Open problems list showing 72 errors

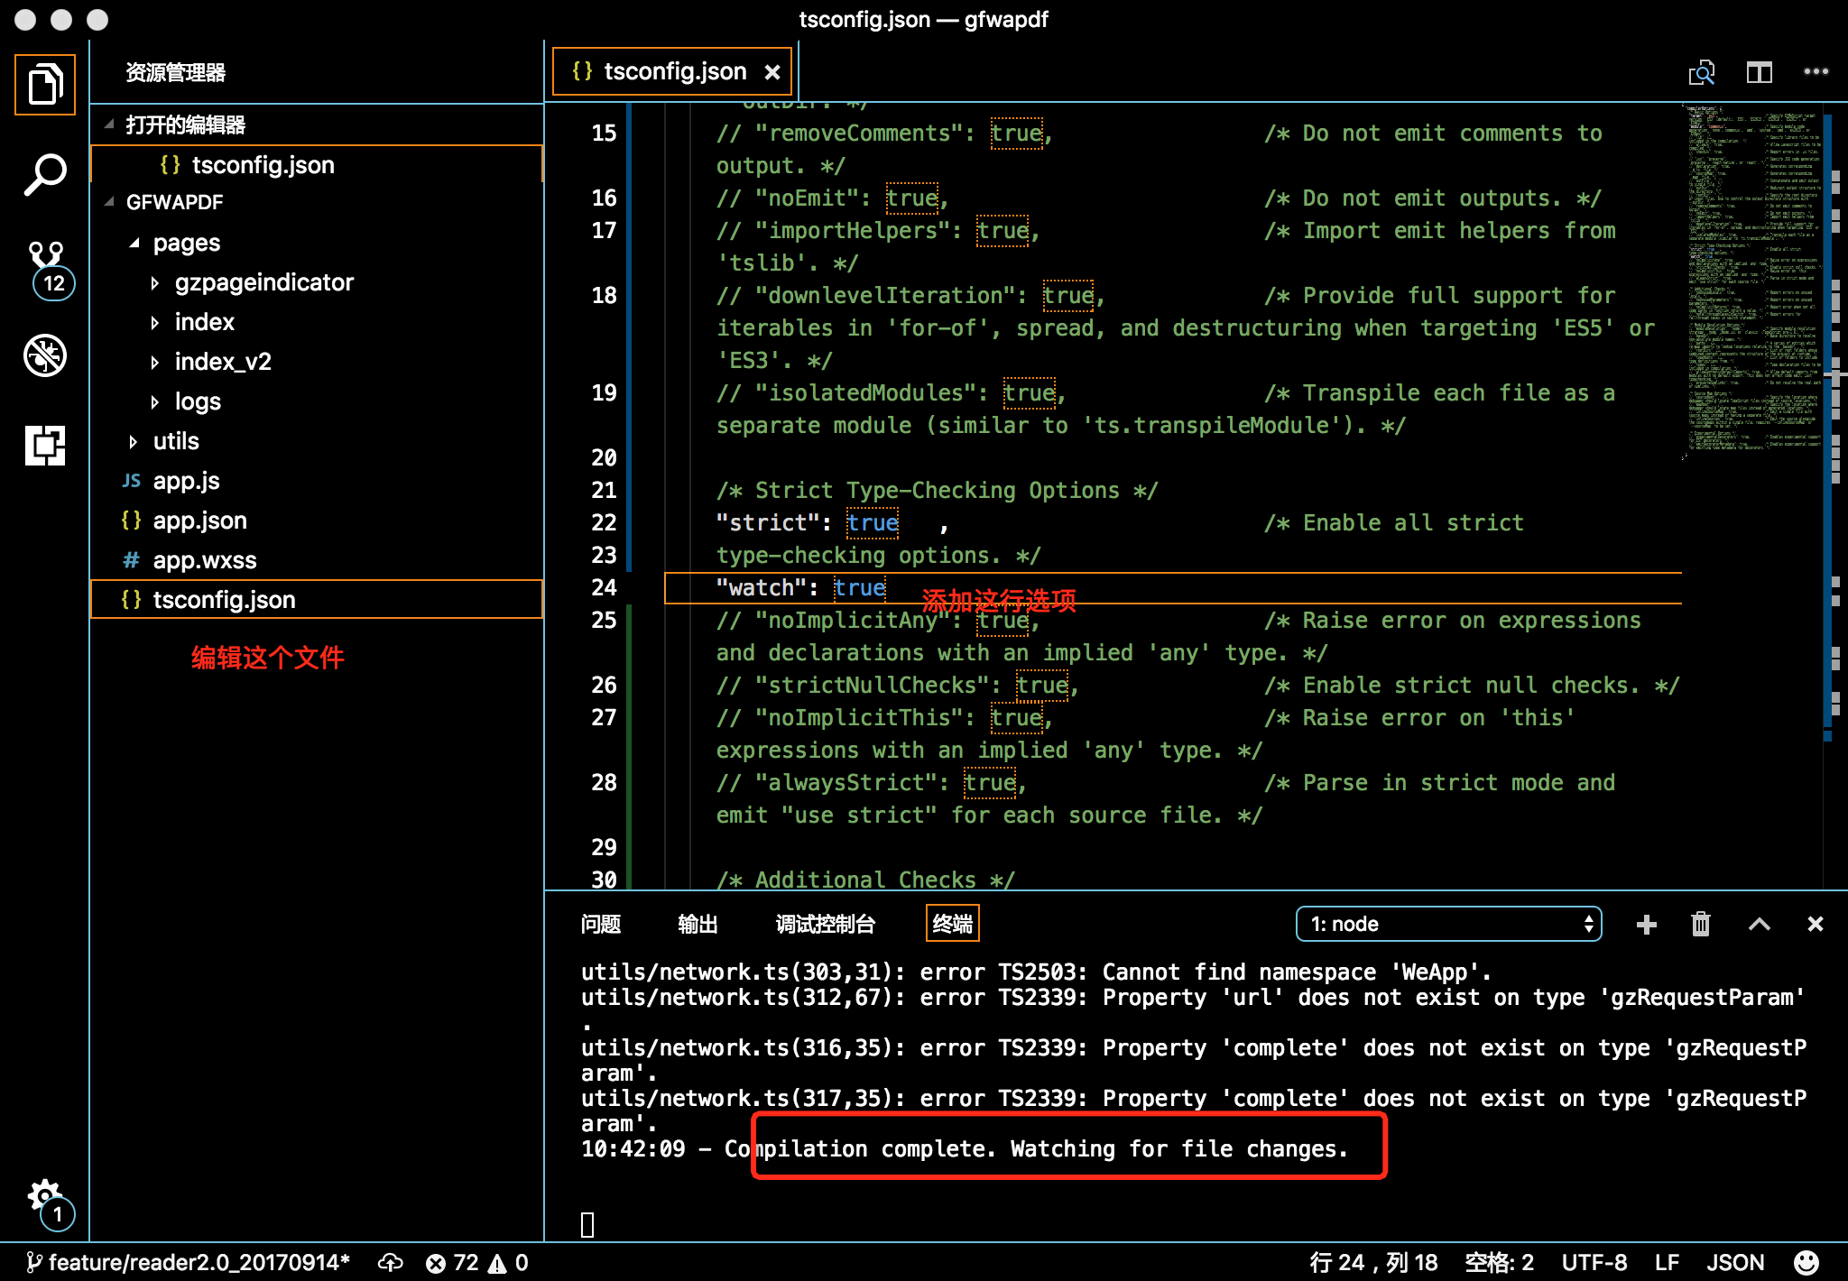click(x=452, y=1262)
